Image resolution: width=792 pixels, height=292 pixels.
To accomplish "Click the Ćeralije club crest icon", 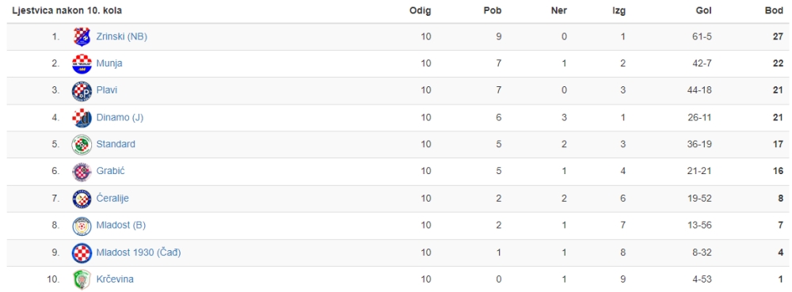I will pos(82,198).
